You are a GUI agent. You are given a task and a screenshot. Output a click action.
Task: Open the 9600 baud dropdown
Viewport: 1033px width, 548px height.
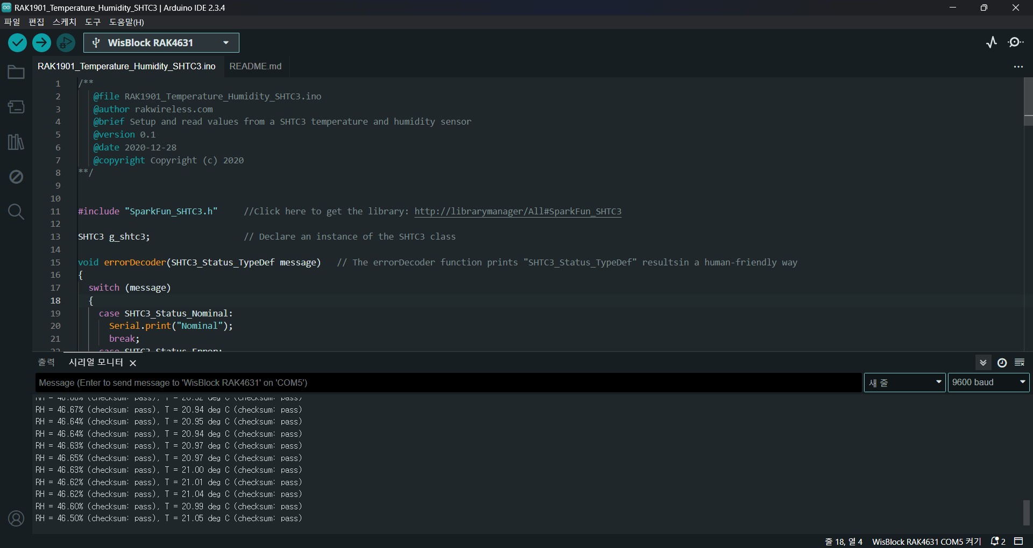point(988,383)
